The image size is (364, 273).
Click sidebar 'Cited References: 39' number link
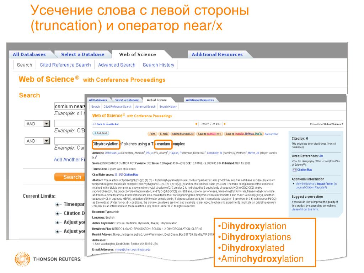tap(321, 156)
